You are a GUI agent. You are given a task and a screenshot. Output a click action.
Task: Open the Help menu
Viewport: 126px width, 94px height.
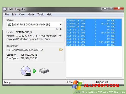(x=49, y=14)
